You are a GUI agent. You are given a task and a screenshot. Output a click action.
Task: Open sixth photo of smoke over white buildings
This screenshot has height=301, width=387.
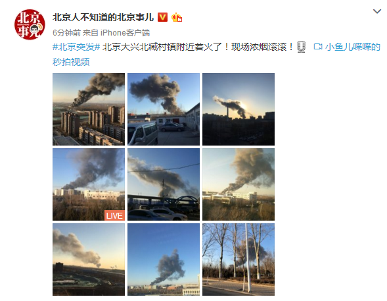point(239,184)
